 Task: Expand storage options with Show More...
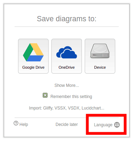click(67, 85)
